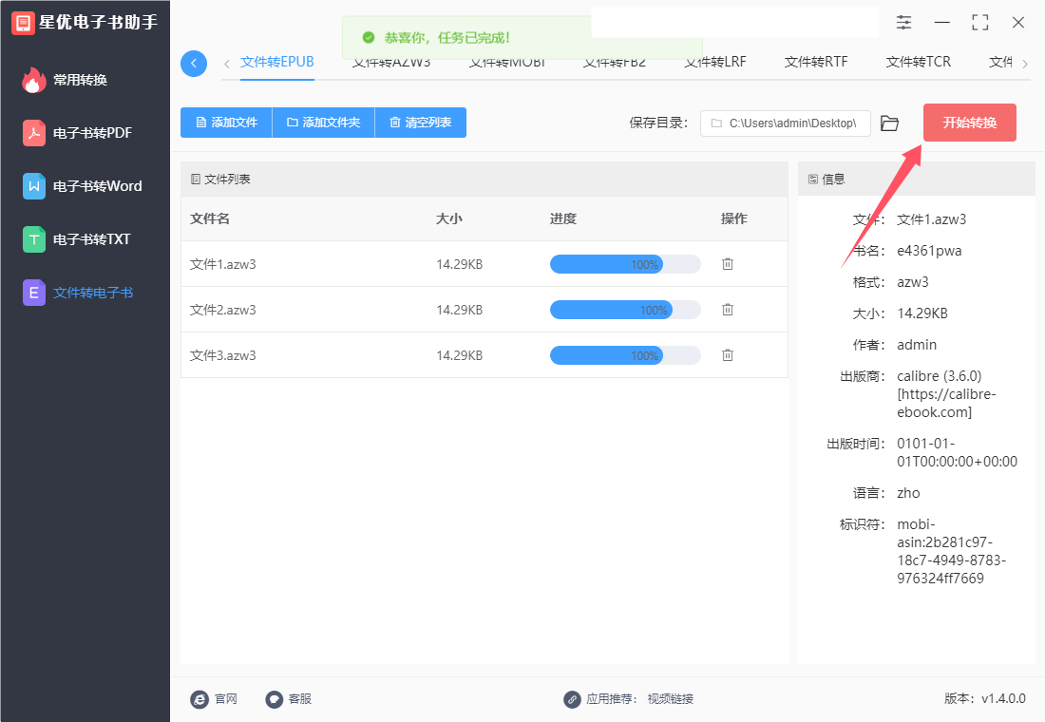This screenshot has width=1045, height=722.
Task: Switch to the 文件转RTF tab
Action: click(x=816, y=62)
